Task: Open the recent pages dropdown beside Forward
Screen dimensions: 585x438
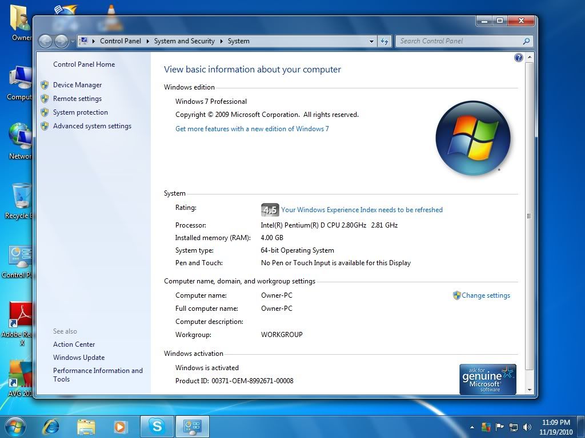Action: (x=73, y=41)
